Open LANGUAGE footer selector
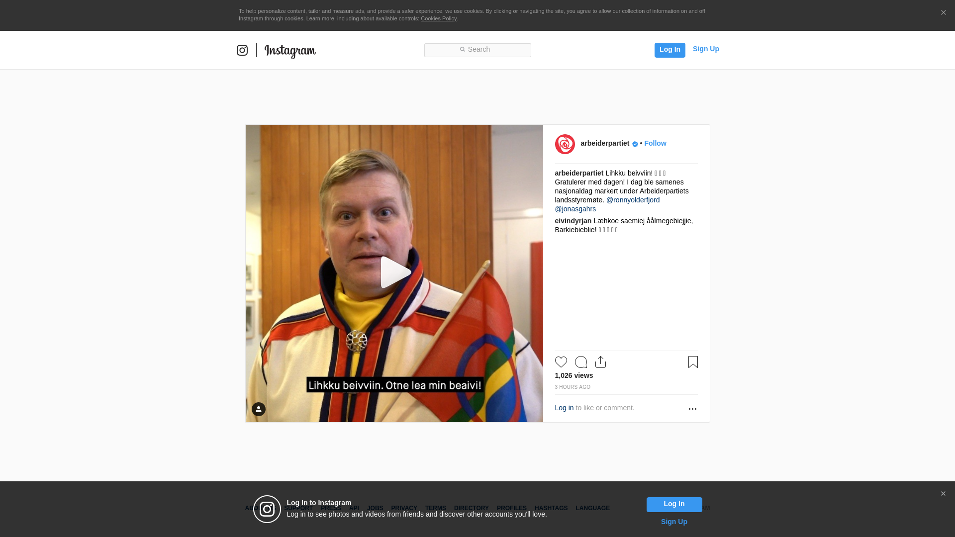 592,508
